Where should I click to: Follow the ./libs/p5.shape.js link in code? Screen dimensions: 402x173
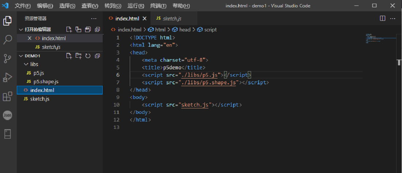coord(209,82)
